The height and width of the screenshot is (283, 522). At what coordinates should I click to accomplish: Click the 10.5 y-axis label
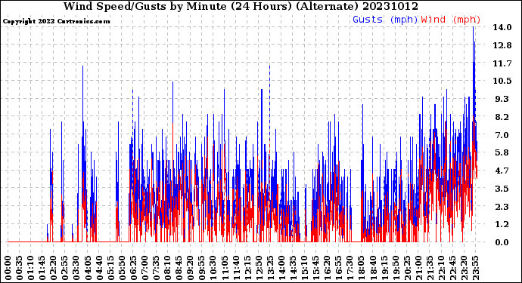[x=502, y=81]
